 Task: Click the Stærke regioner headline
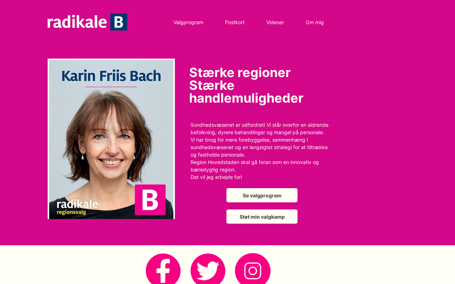click(x=246, y=86)
